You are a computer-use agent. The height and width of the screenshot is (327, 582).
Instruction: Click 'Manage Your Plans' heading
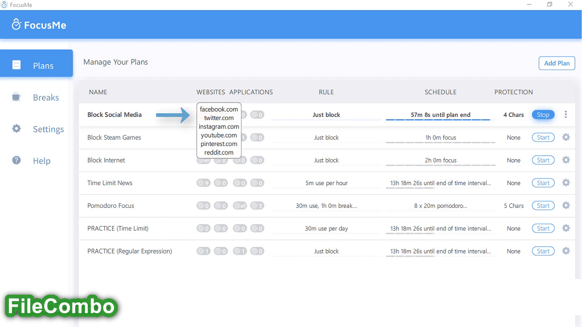tap(116, 62)
